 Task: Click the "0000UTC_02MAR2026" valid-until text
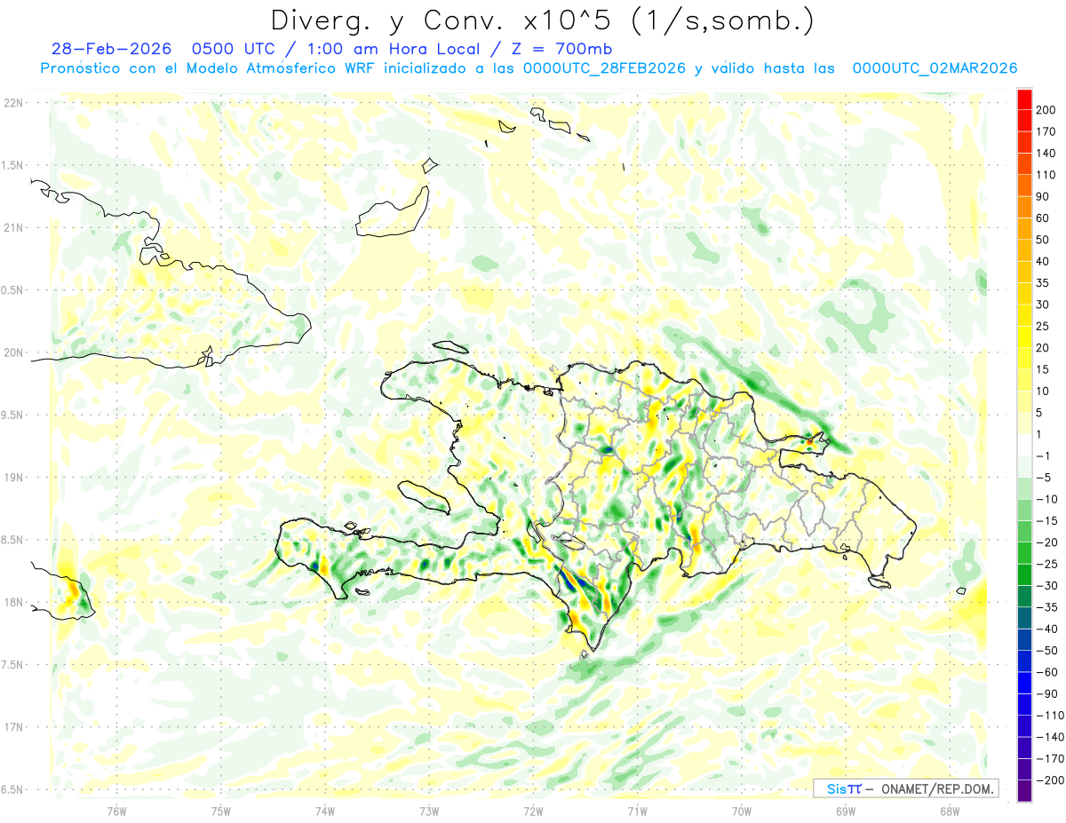(x=935, y=68)
